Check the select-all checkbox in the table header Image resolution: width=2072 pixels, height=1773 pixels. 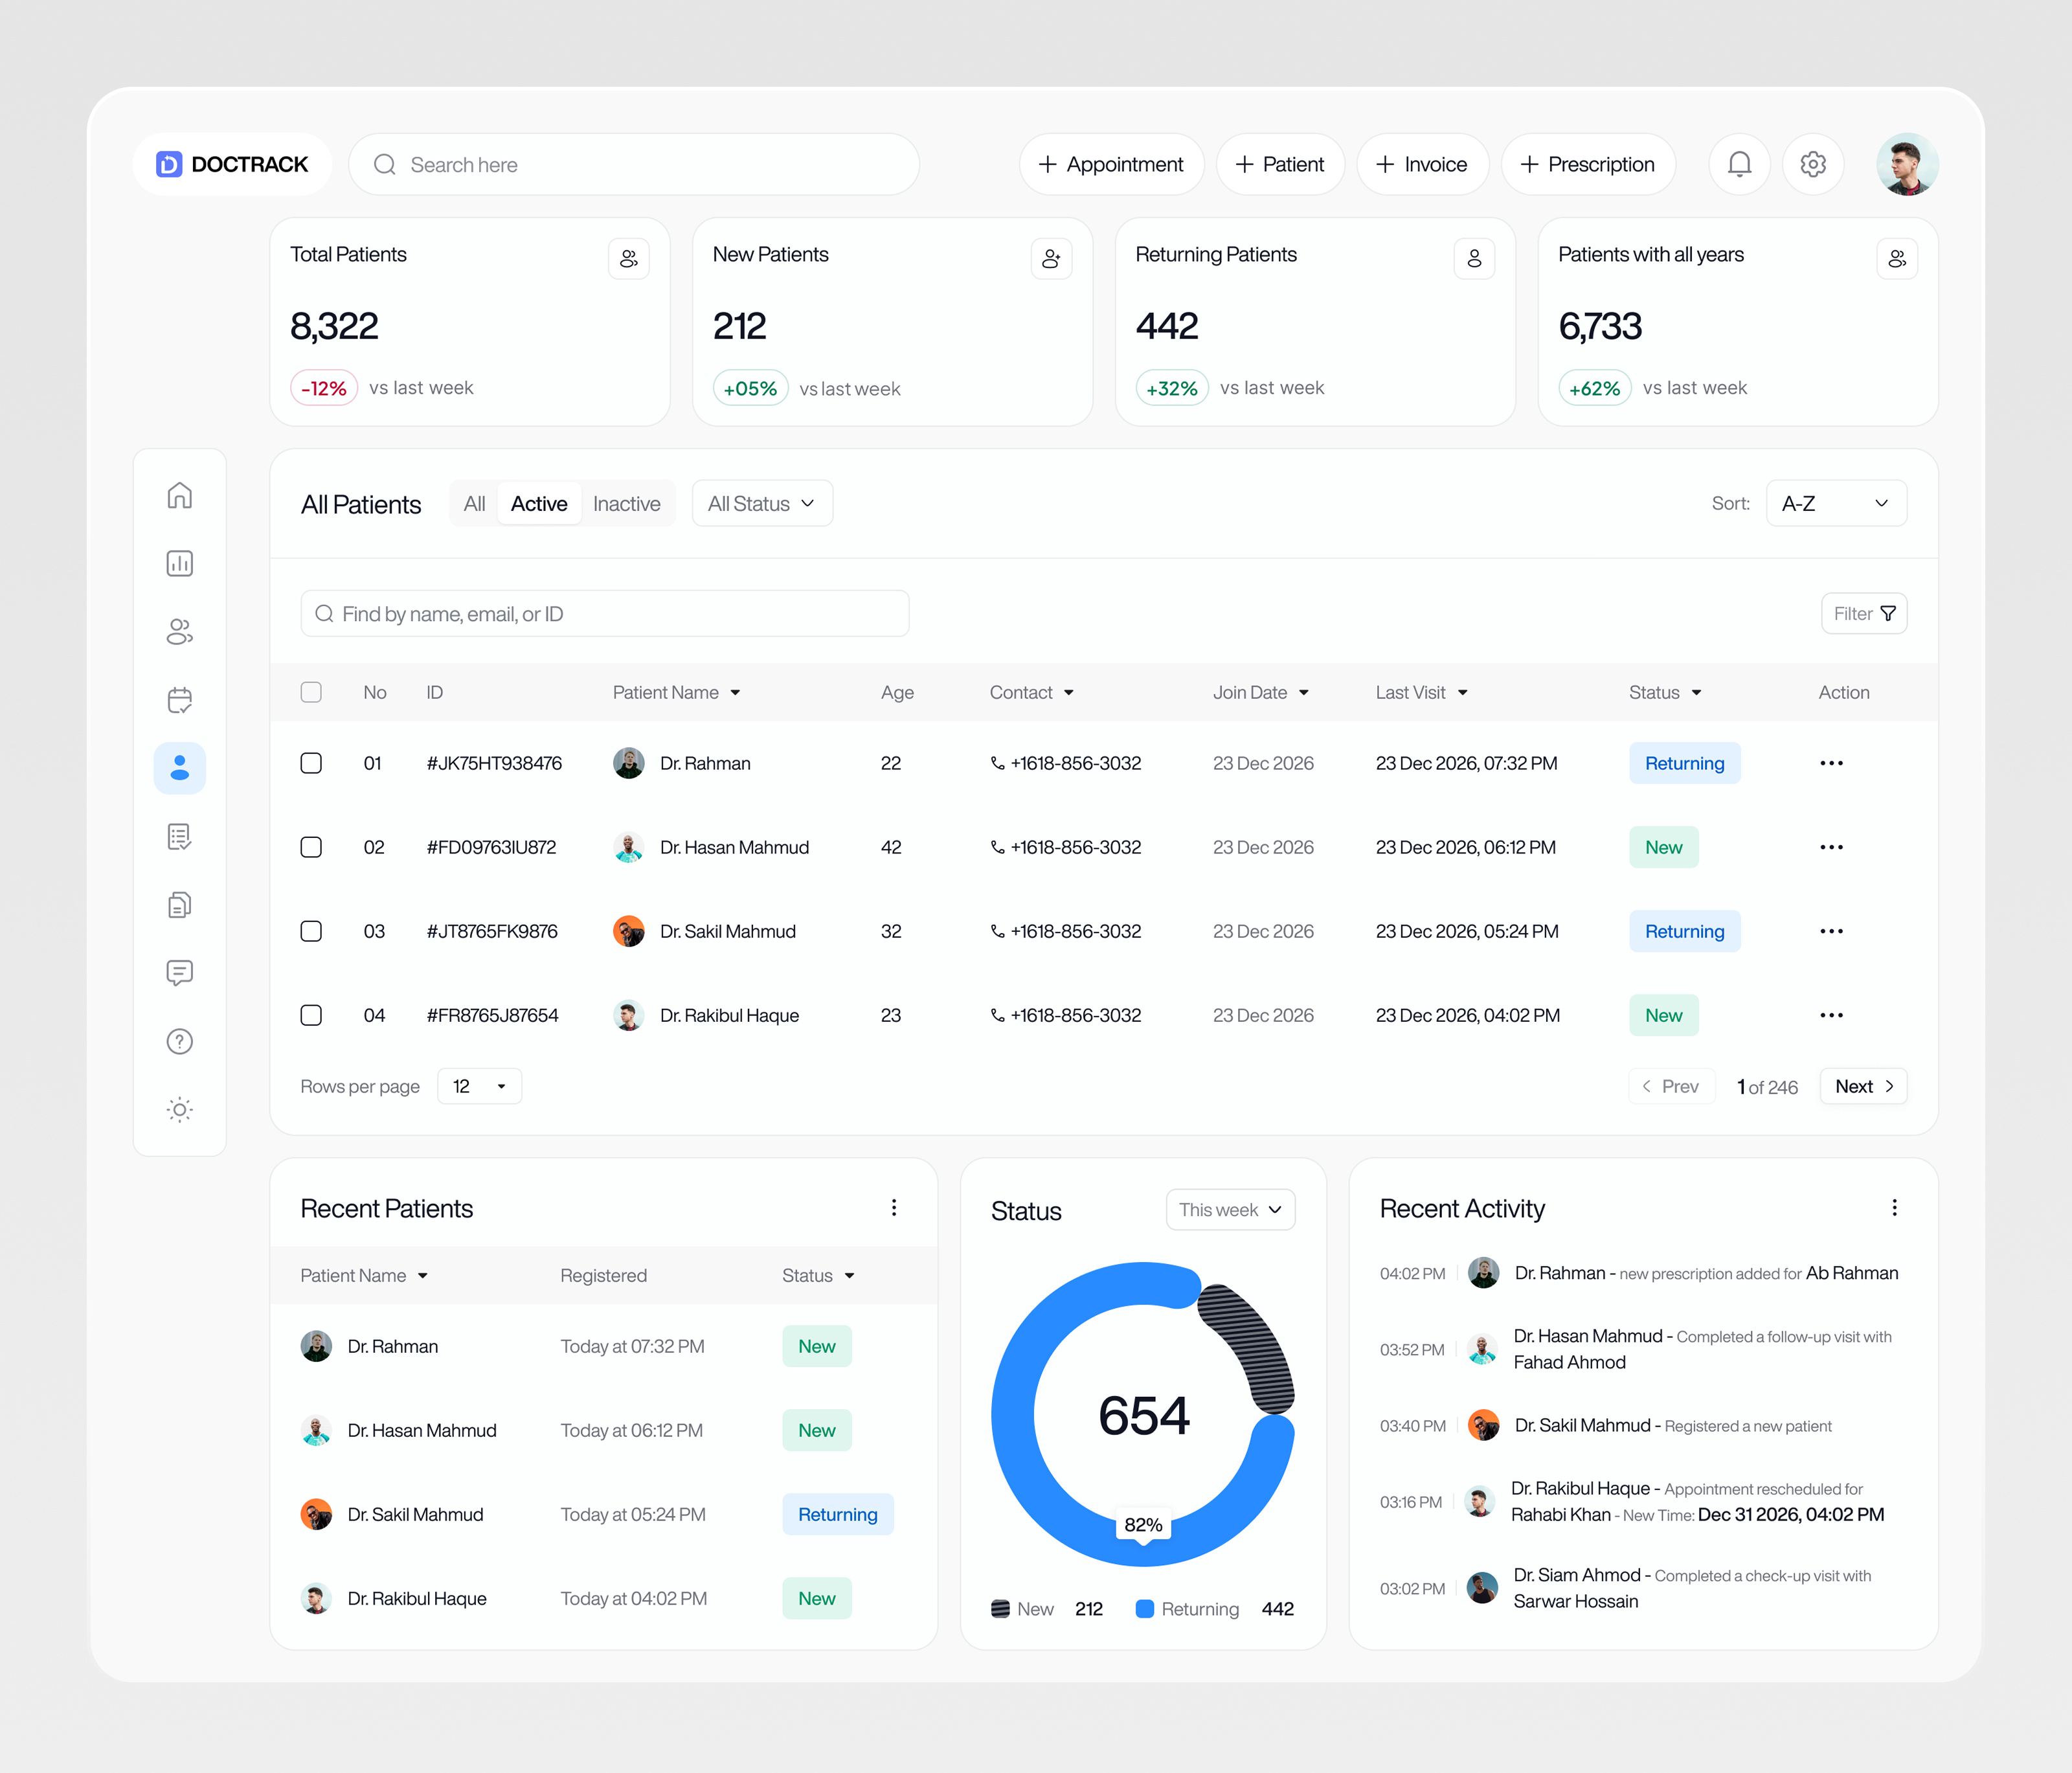click(311, 692)
